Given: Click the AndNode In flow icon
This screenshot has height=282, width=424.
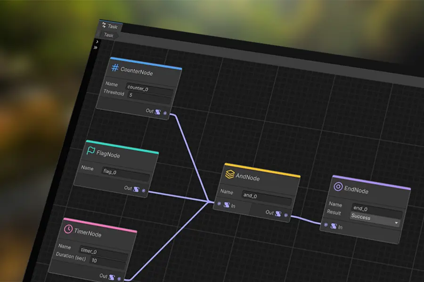Looking at the screenshot, I should pos(227,205).
